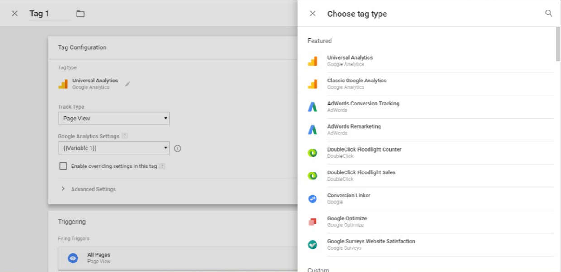
Task: Edit the Tag 1 name field
Action: pos(49,14)
